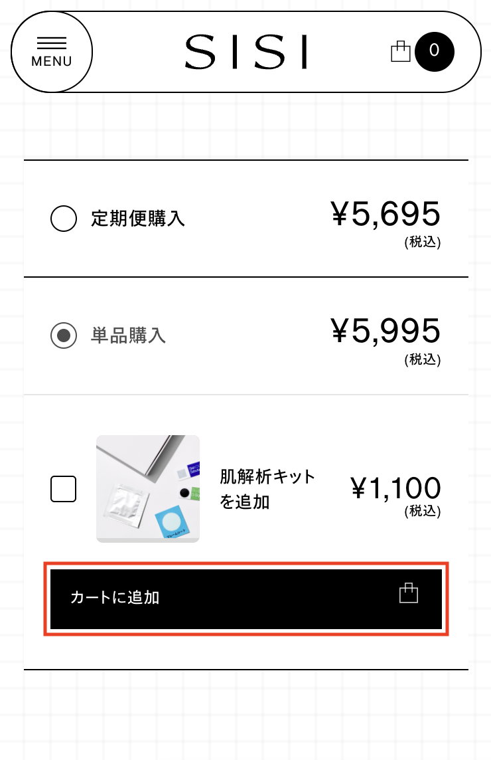This screenshot has width=491, height=760.
Task: Click the ¥5,995 single purchase price
Action: [386, 331]
